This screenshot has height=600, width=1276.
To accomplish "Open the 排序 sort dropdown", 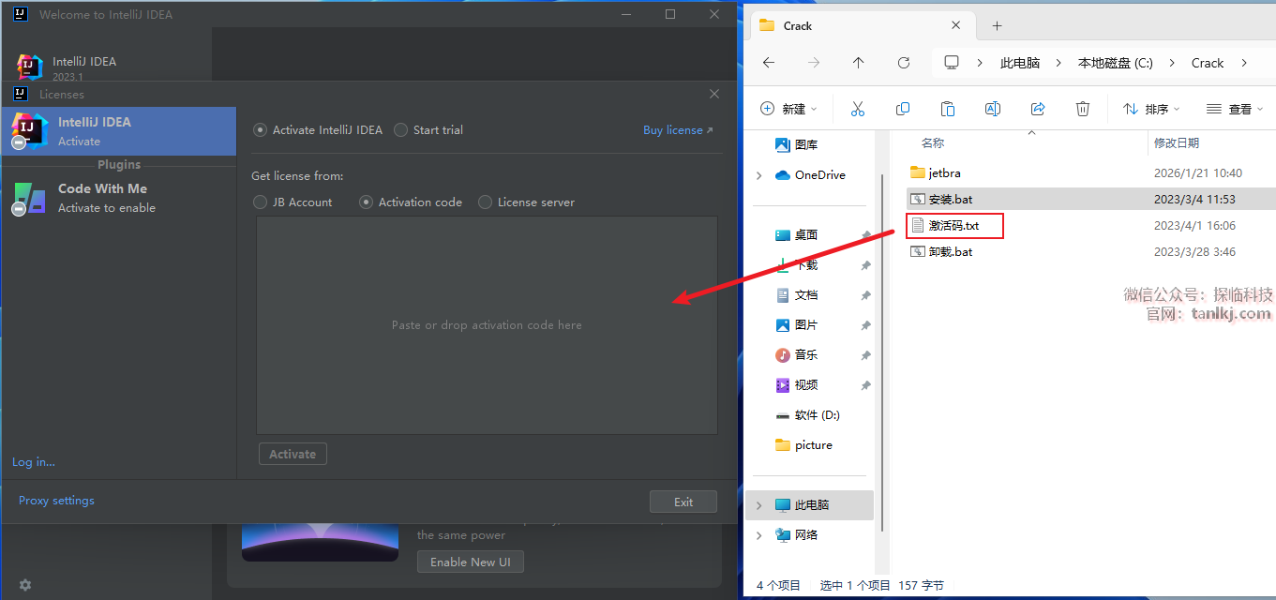I will 1151,109.
